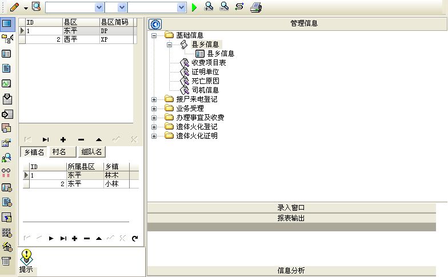448x277 pixels.
Task: Click the gray list icon at sidebar bottom
Action: tap(6, 261)
